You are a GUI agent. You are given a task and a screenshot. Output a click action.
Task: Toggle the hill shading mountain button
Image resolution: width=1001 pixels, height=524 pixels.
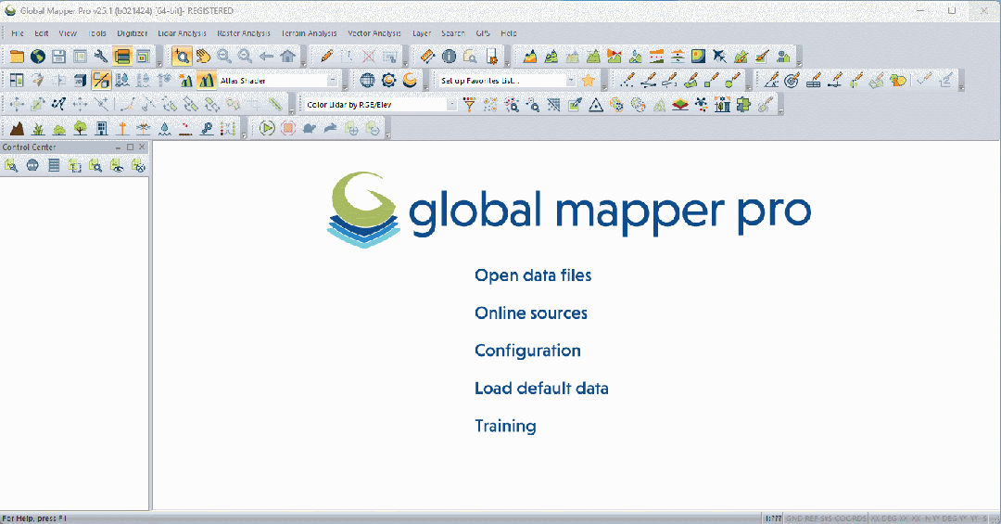[x=206, y=81]
